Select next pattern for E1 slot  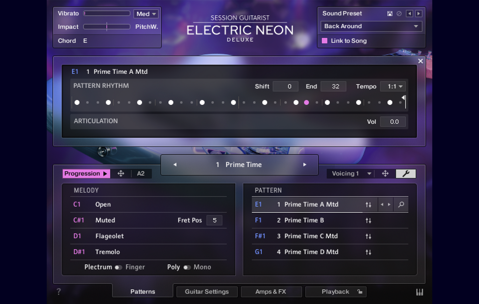389,205
